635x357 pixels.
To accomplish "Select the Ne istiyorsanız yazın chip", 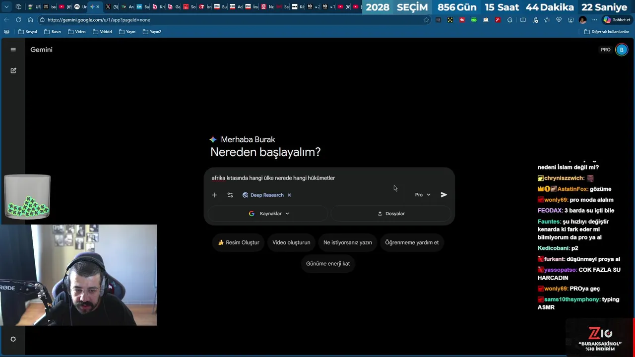I will pyautogui.click(x=348, y=242).
